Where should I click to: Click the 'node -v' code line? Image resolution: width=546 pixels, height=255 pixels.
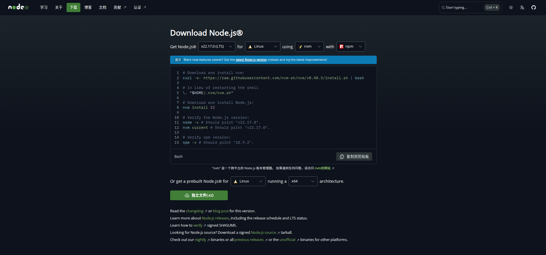221,122
